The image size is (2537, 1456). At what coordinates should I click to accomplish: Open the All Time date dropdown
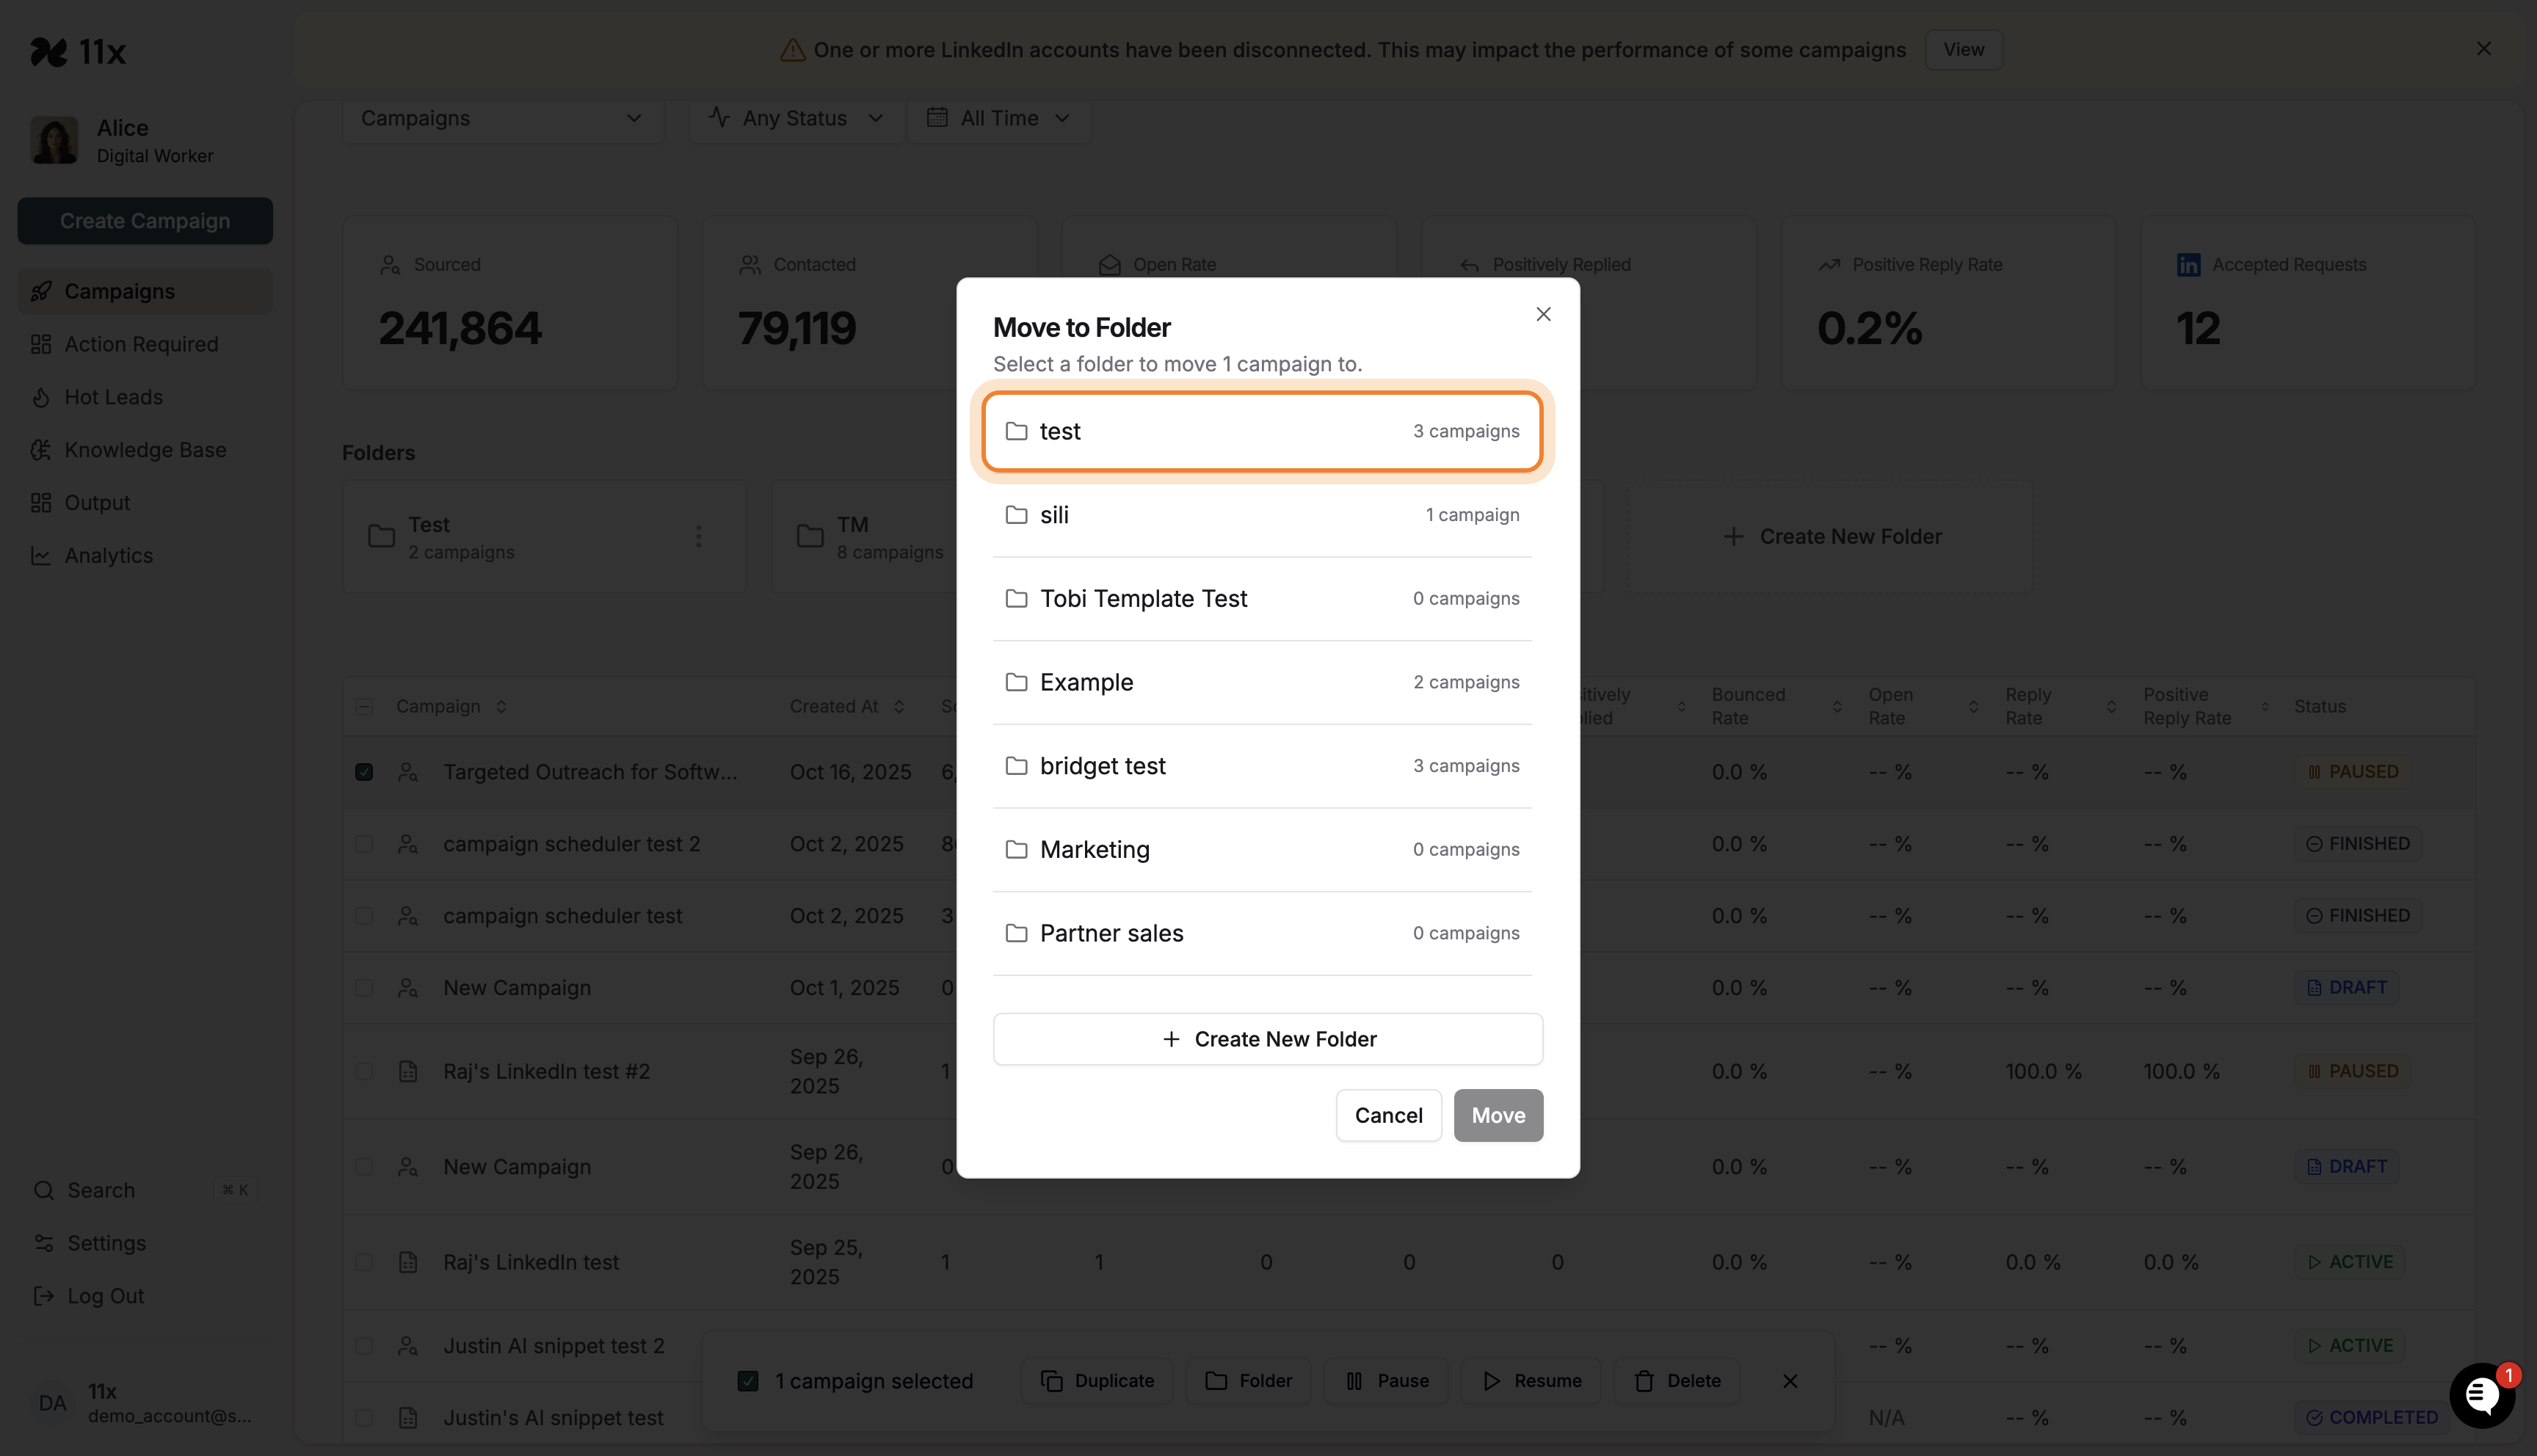(x=998, y=118)
